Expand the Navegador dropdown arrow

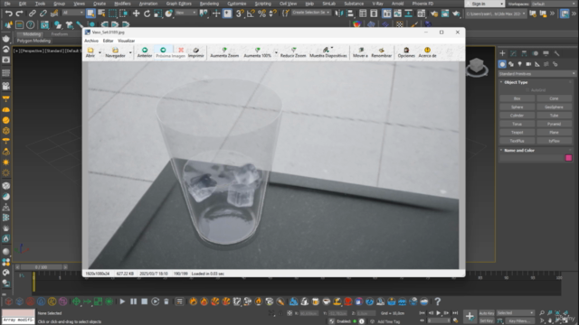(130, 52)
